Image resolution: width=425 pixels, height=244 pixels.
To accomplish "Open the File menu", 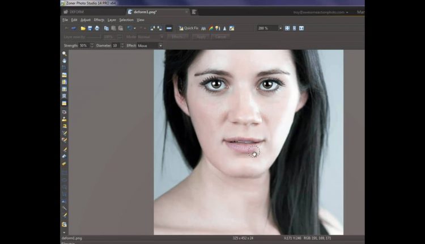I will click(65, 20).
